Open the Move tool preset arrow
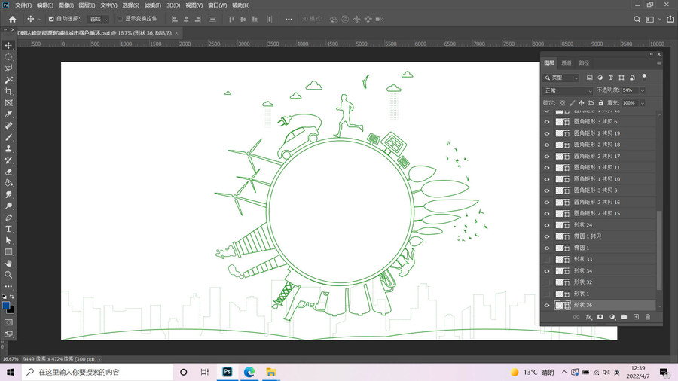This screenshot has height=381, width=678. pos(40,20)
